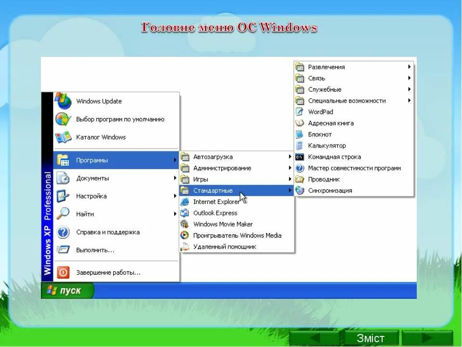Open the Игры menu entry
Screen dimensions: 462x347
click(x=236, y=179)
